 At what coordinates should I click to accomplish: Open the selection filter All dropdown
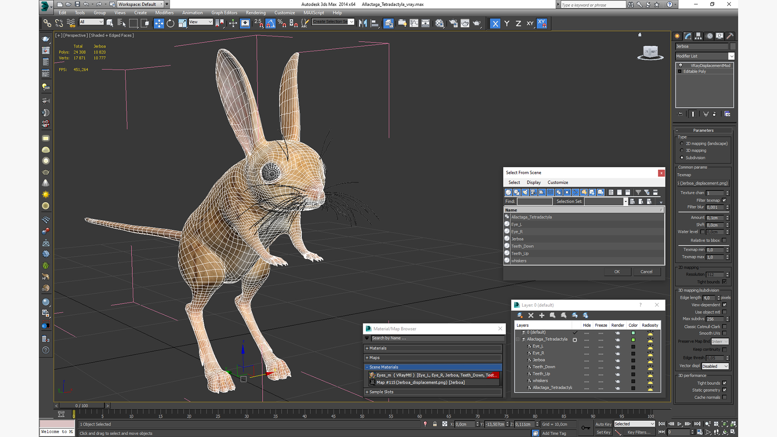pos(91,22)
